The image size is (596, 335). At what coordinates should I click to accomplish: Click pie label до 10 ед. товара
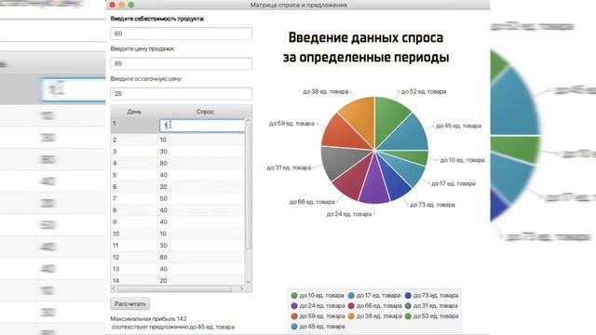coord(462,160)
